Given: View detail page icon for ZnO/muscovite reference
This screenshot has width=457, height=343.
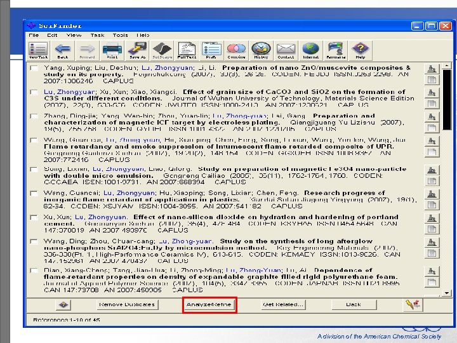Looking at the screenshot, I should tap(432, 79).
